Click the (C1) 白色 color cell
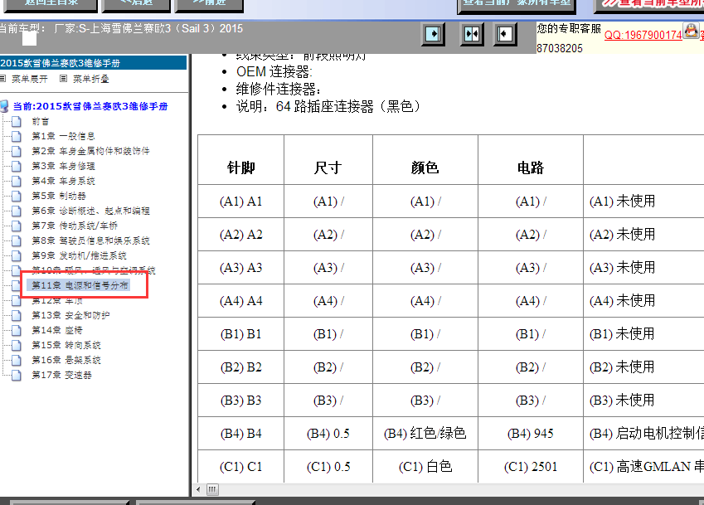Image resolution: width=704 pixels, height=505 pixels. [x=425, y=466]
